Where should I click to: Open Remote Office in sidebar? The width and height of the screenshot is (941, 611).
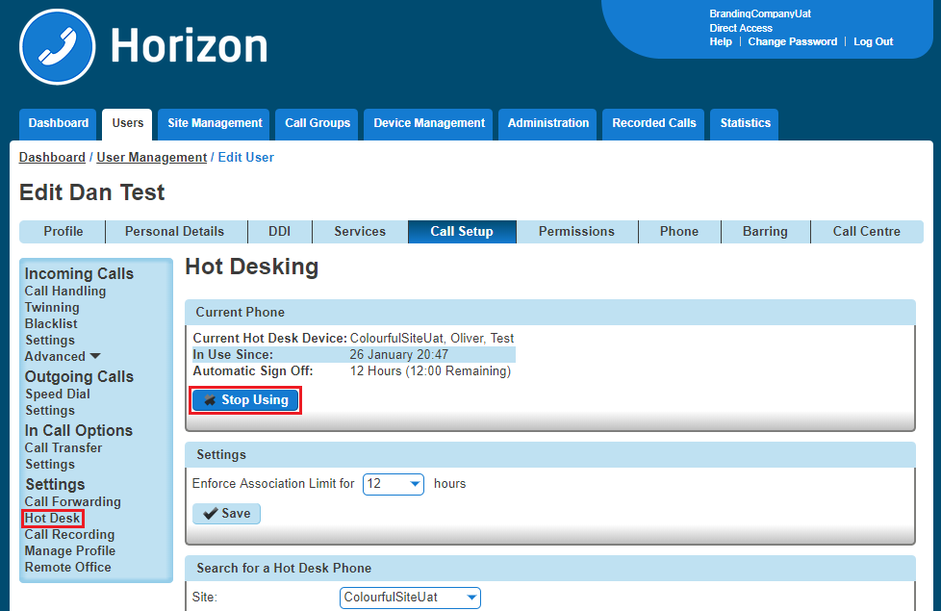click(67, 567)
